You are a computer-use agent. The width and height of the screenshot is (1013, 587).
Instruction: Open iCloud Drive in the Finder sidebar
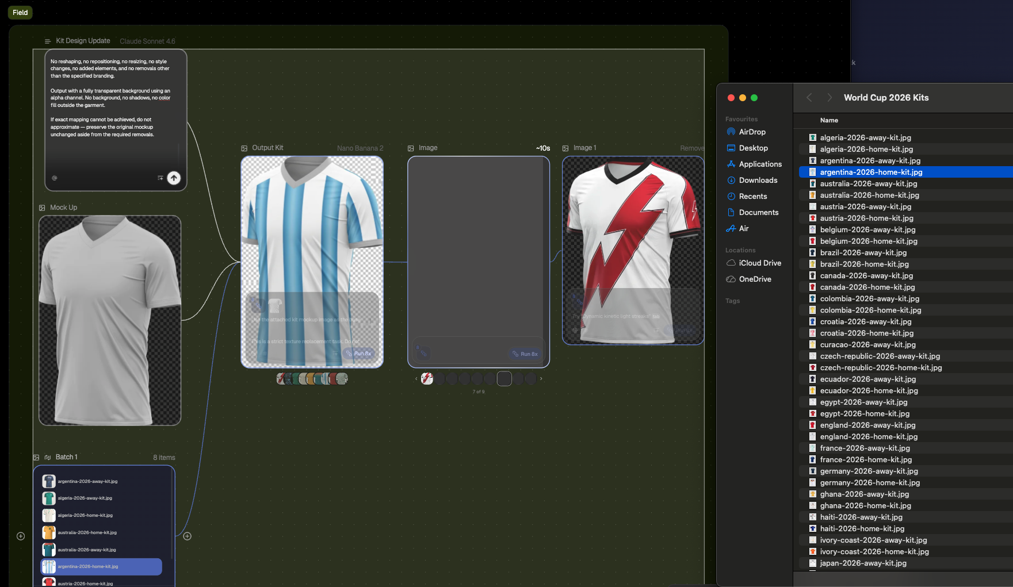pyautogui.click(x=760, y=263)
